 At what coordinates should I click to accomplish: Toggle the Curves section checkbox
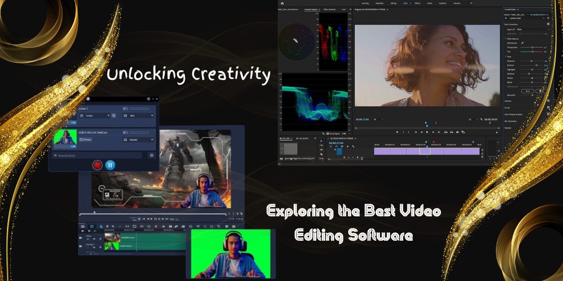[548, 107]
